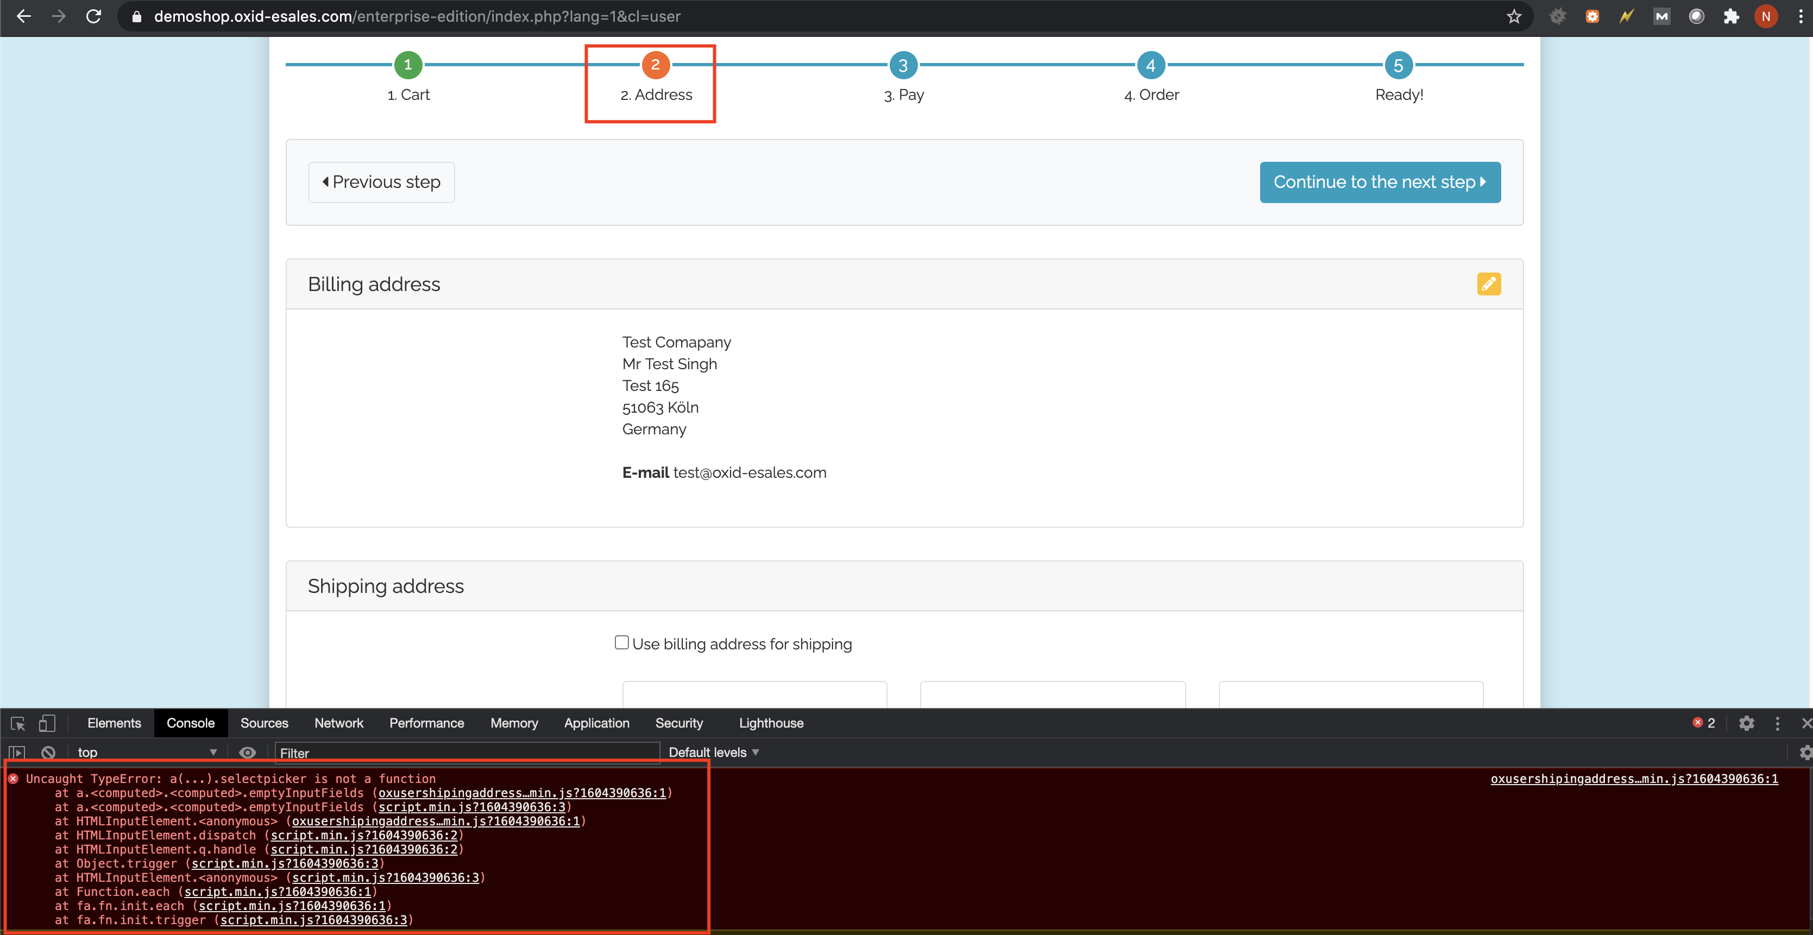Switch to the Network tab in DevTools

coord(338,723)
